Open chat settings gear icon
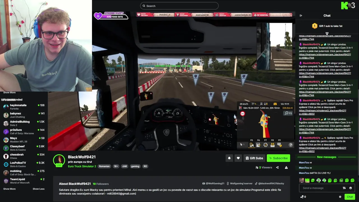359x202 pixels. point(340,197)
